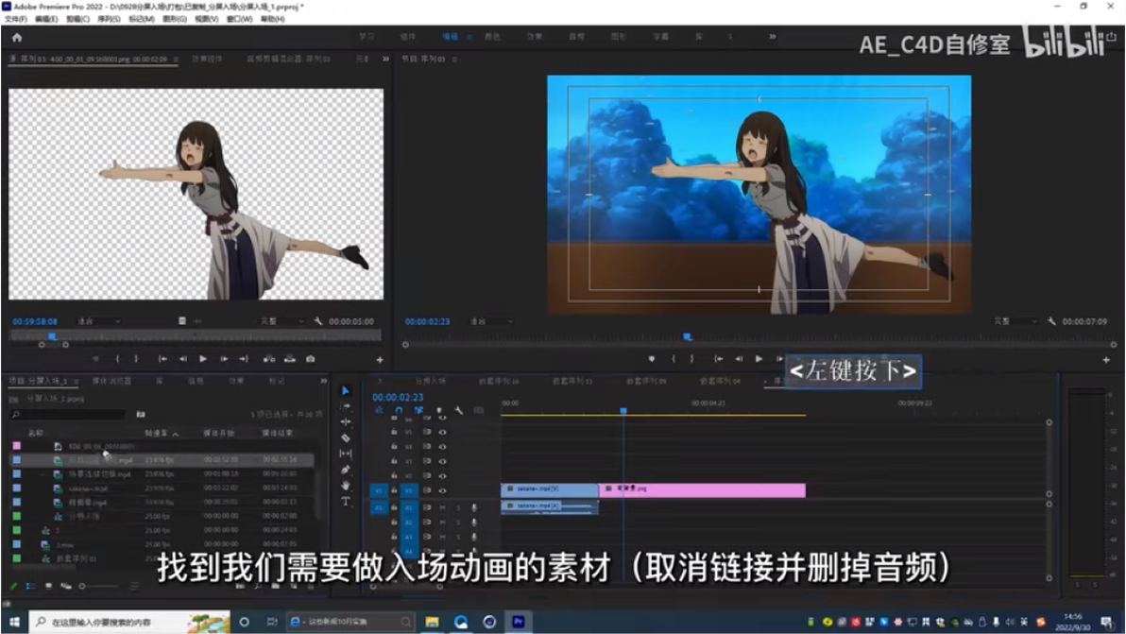Image resolution: width=1126 pixels, height=634 pixels.
Task: Click the Overwrite button in Source monitor
Action: 289,359
